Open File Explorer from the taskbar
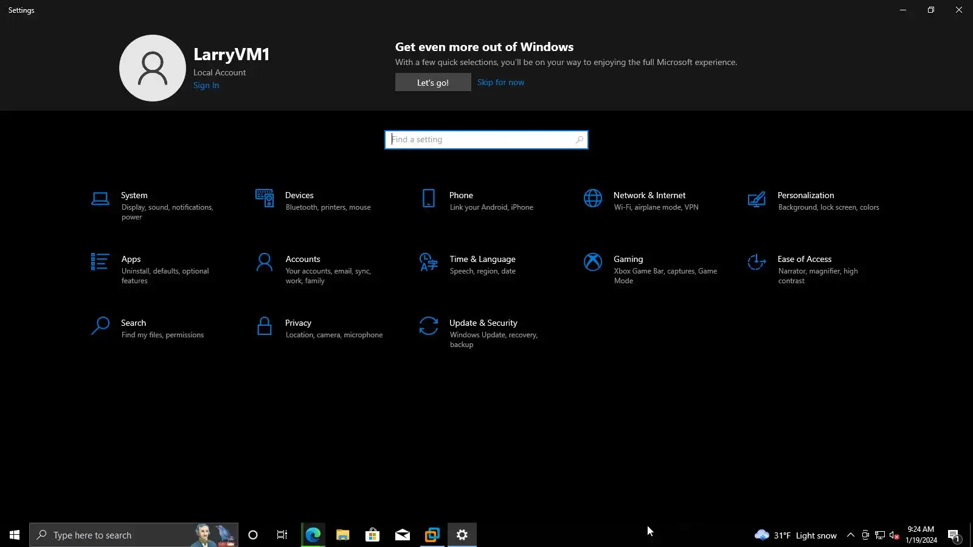973x547 pixels. click(342, 535)
